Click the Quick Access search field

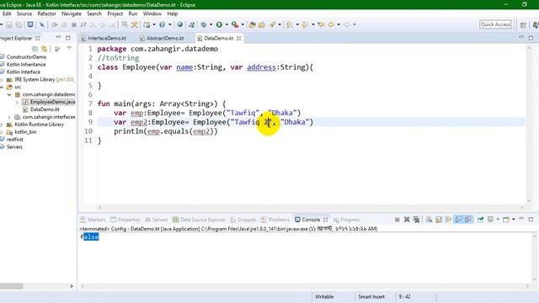coord(495,24)
